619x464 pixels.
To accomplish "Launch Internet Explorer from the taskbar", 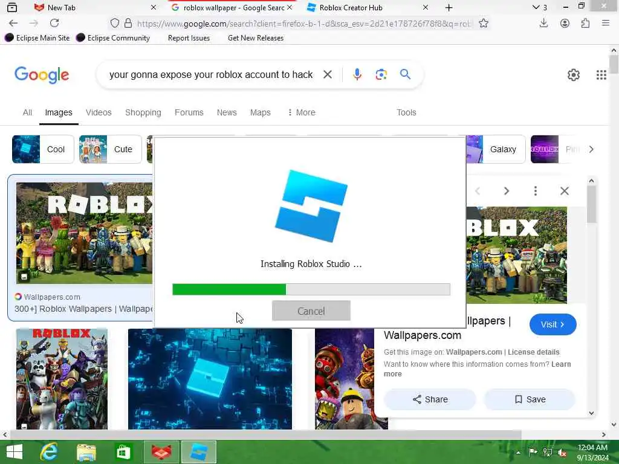I will pyautogui.click(x=49, y=452).
